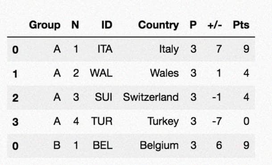Select the Italy country cell
This screenshot has height=165, width=272.
pyautogui.click(x=169, y=49)
